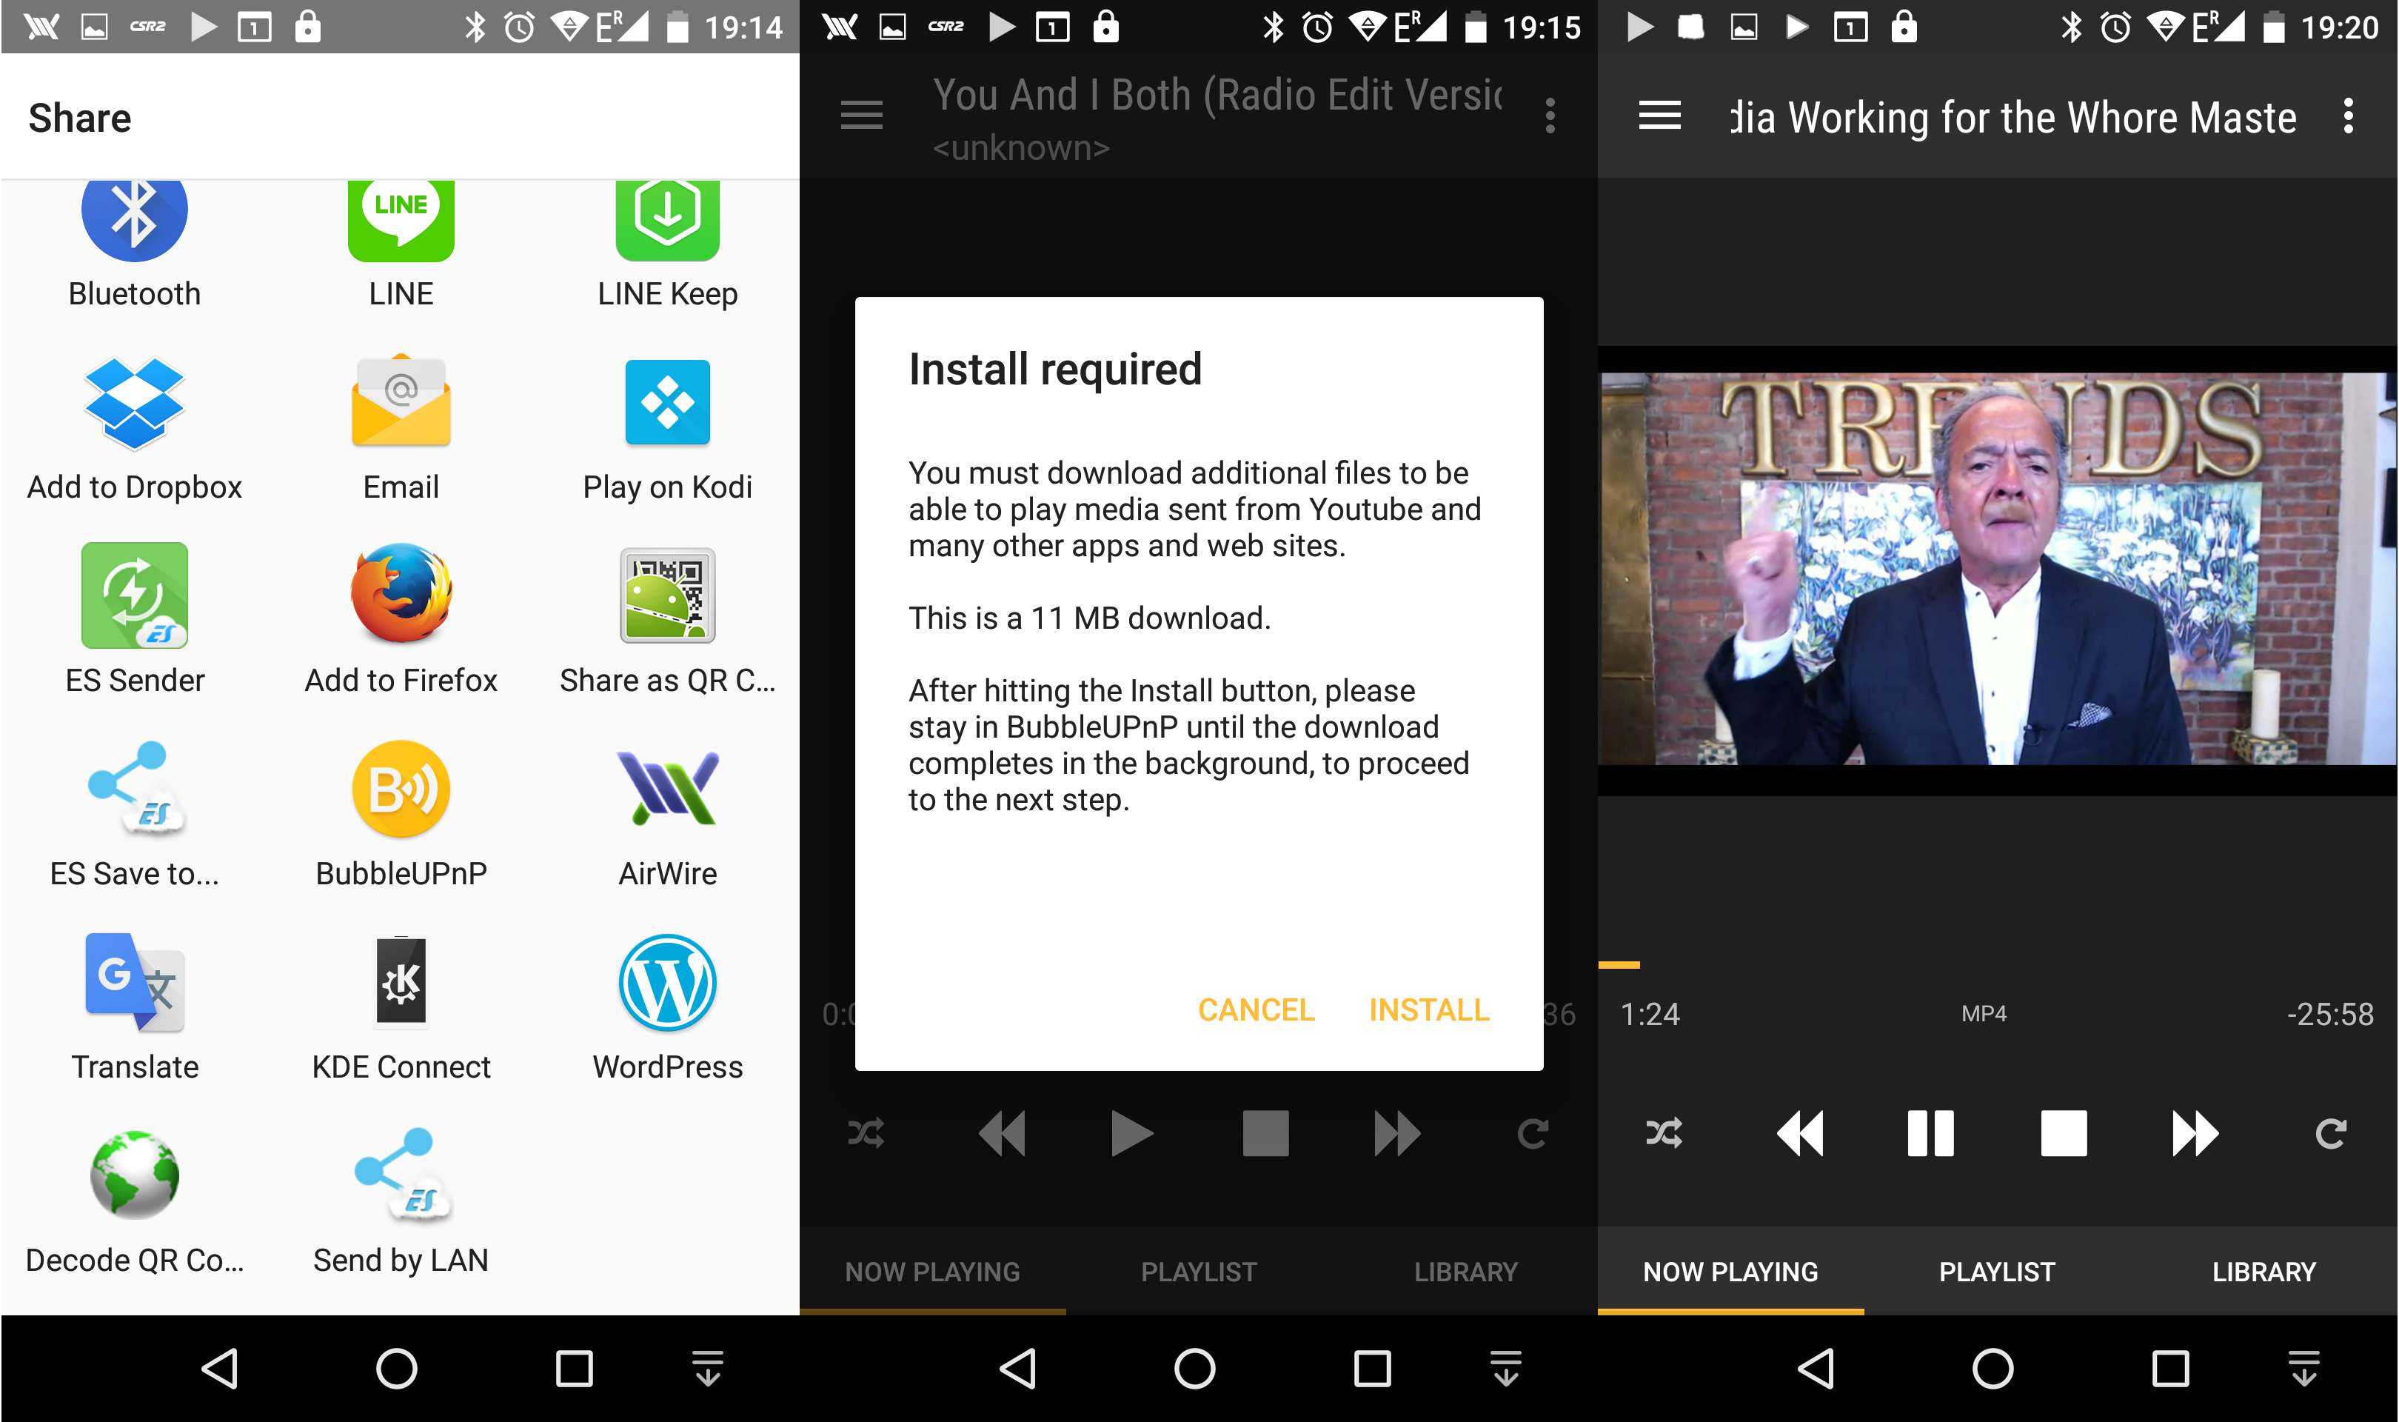This screenshot has height=1422, width=2399.
Task: Open PLAYLIST tab behind install dialog
Action: coord(1198,1272)
